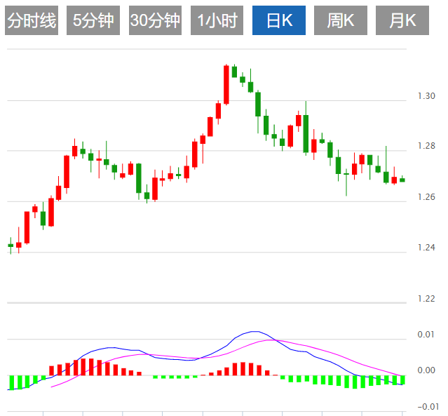Click the 1.30 price axis label
Viewport: 448px width, 416px height.
point(426,96)
